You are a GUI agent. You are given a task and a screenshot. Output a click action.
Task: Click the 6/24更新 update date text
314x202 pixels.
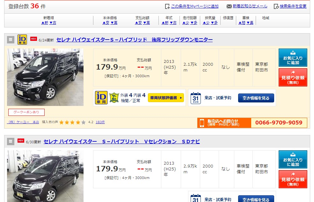[46, 40]
